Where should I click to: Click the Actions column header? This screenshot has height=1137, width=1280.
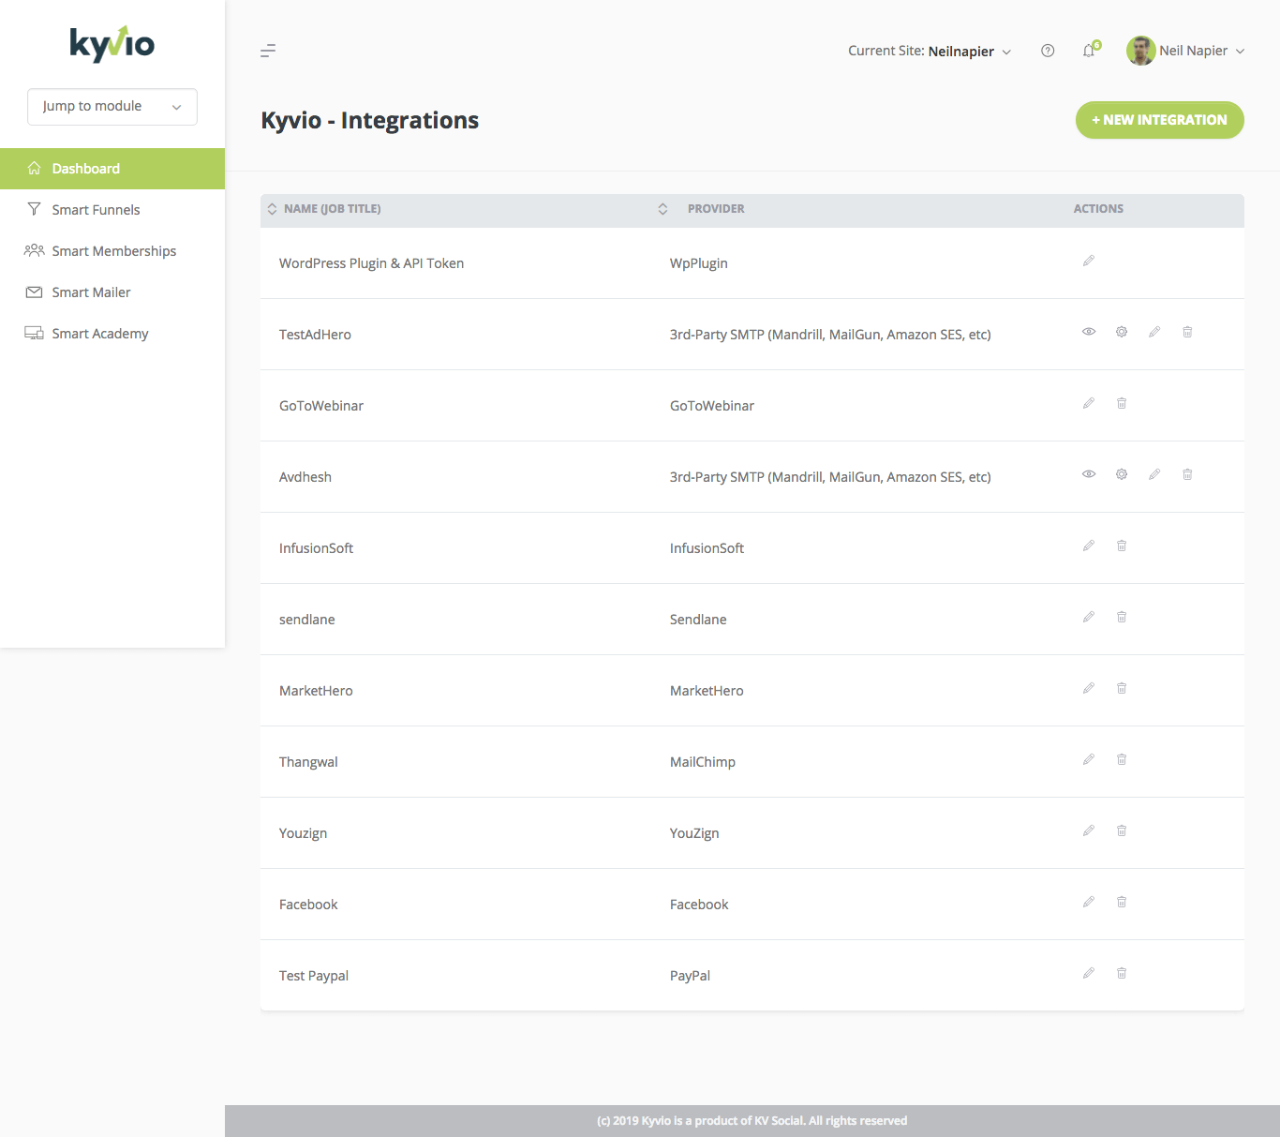click(1098, 209)
